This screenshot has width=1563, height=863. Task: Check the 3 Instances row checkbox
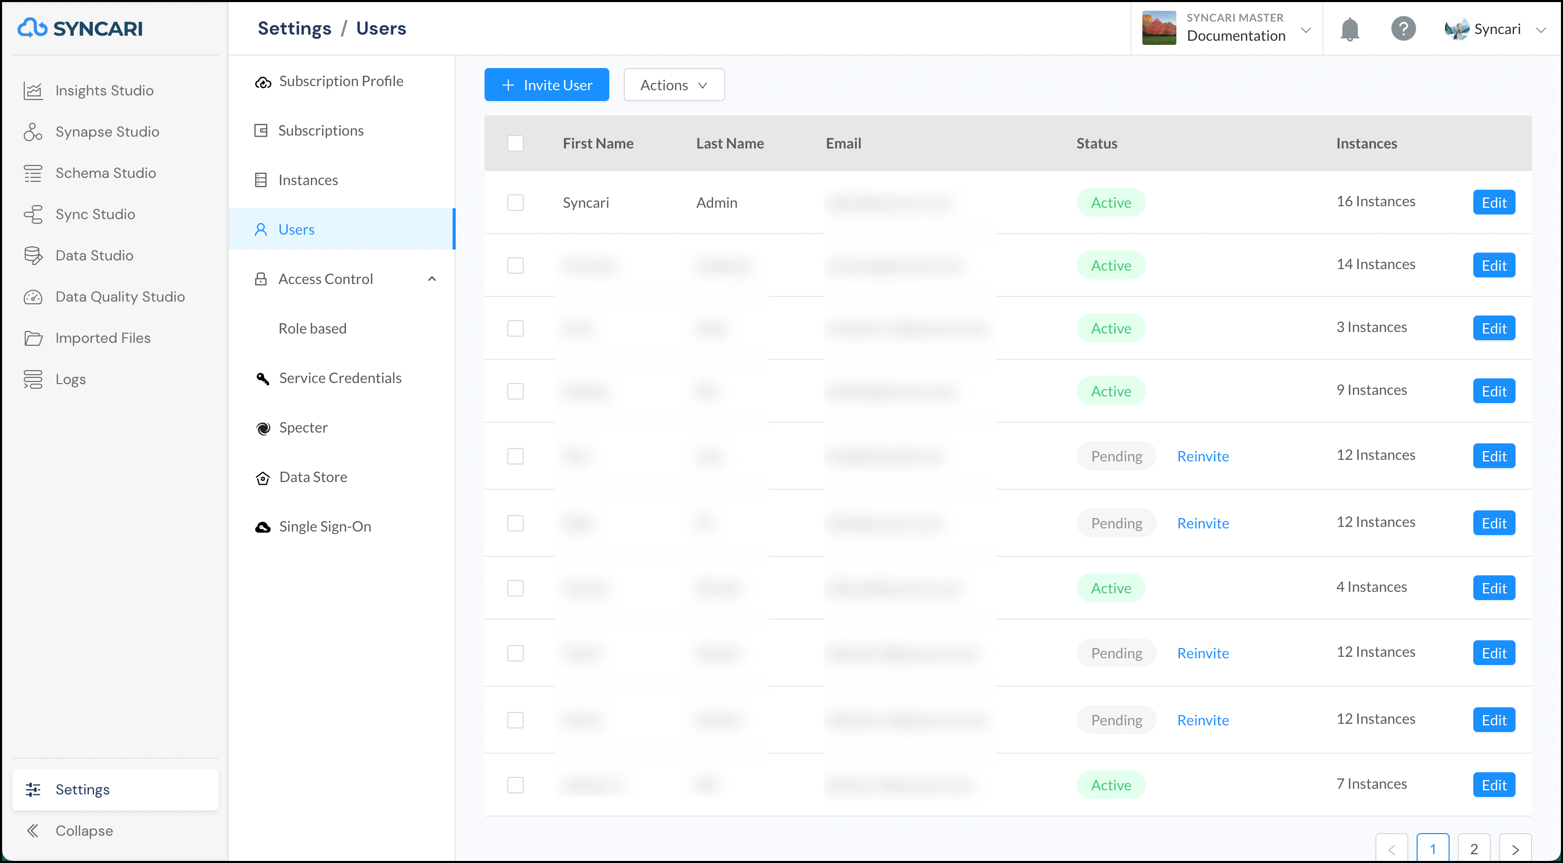[x=515, y=328]
